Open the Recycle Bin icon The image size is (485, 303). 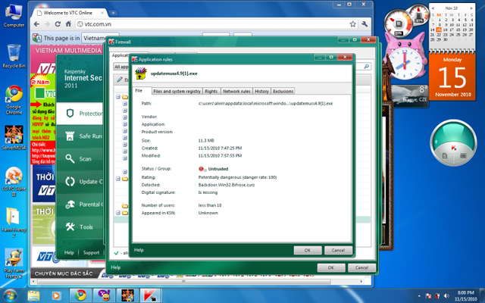14,56
